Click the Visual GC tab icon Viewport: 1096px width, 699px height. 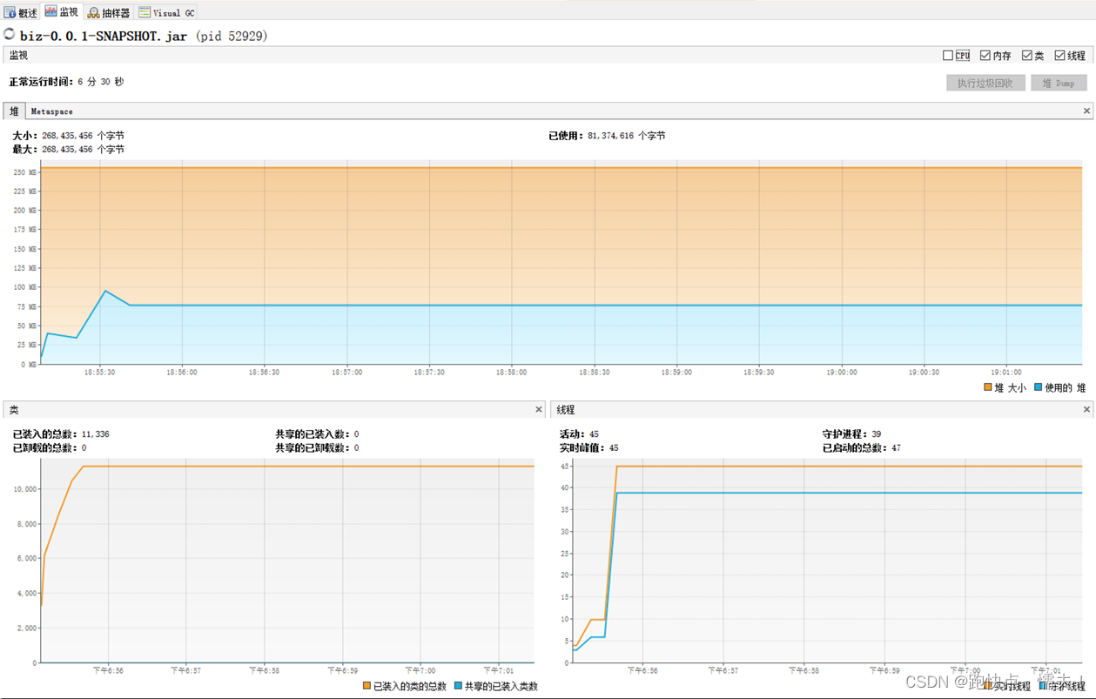pyautogui.click(x=143, y=11)
